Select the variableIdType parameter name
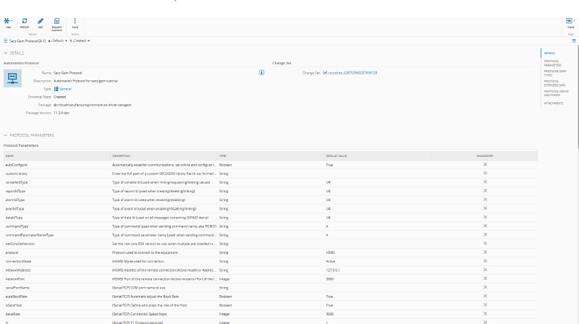 (x=16, y=182)
